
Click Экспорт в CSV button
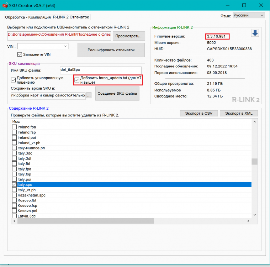click(x=199, y=114)
